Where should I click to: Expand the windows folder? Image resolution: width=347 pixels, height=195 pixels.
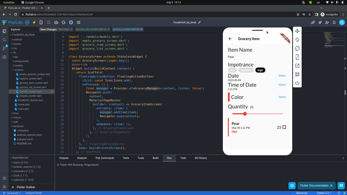point(18,126)
